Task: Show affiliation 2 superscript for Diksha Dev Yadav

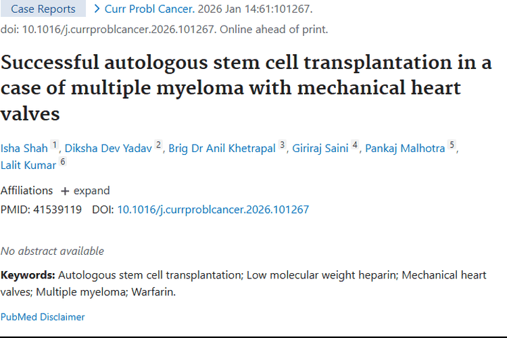Action: 159,145
